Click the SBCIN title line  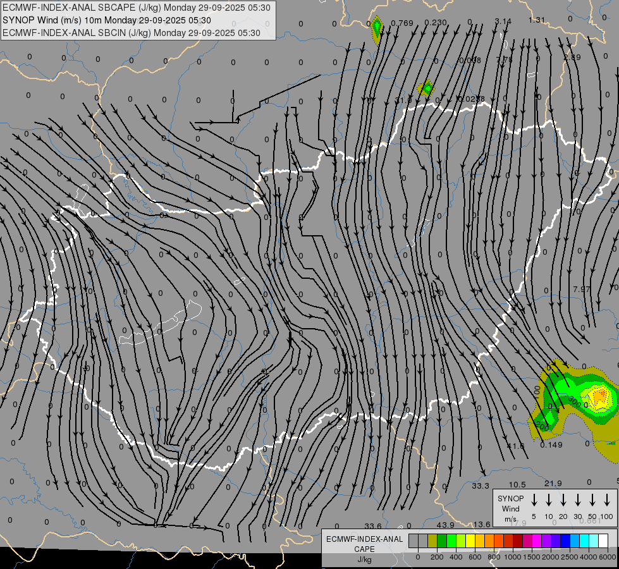click(132, 33)
